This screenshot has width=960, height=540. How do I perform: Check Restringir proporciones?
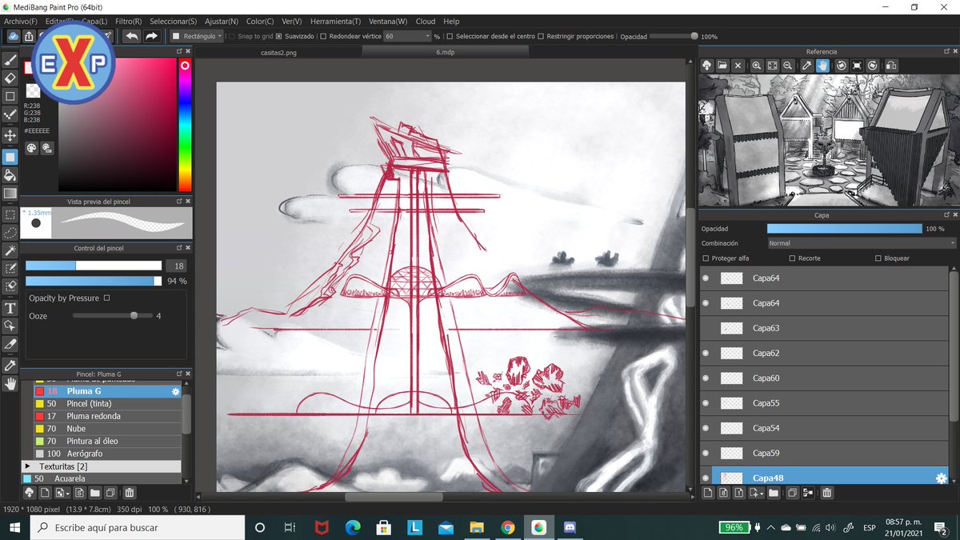[541, 36]
